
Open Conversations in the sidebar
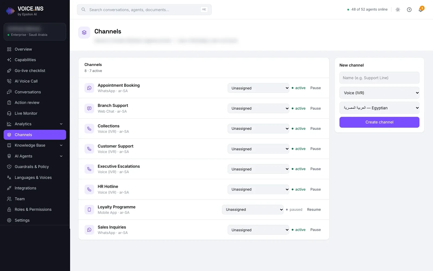pos(35,92)
